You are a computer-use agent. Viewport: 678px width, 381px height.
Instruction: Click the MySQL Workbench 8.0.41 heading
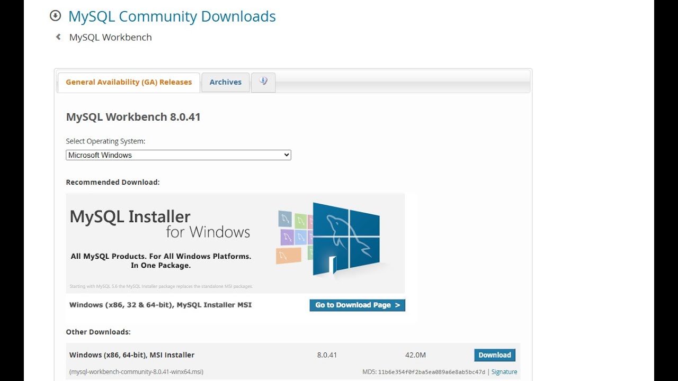133,117
